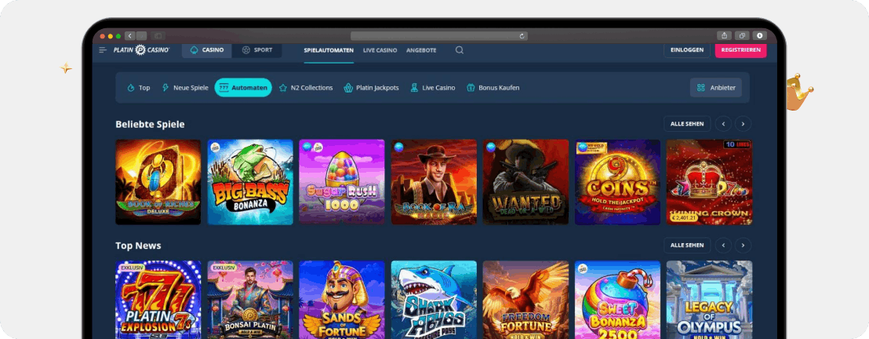Reload page via address bar icon

coord(522,36)
